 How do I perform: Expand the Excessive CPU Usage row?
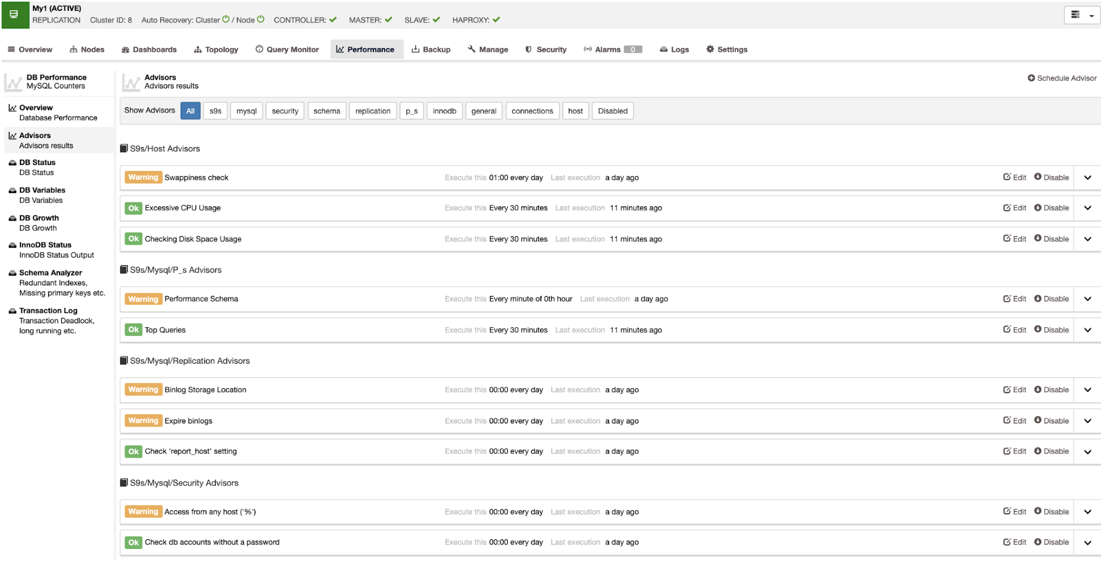[x=1088, y=208]
